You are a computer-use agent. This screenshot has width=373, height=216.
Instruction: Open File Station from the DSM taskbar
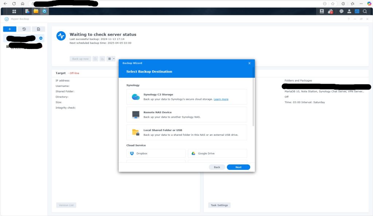(x=36, y=11)
